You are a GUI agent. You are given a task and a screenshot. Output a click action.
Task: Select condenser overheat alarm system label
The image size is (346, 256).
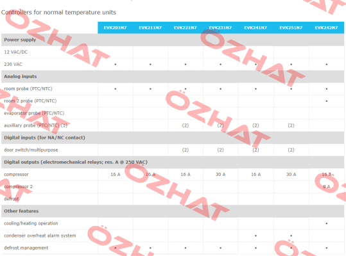coord(40,236)
